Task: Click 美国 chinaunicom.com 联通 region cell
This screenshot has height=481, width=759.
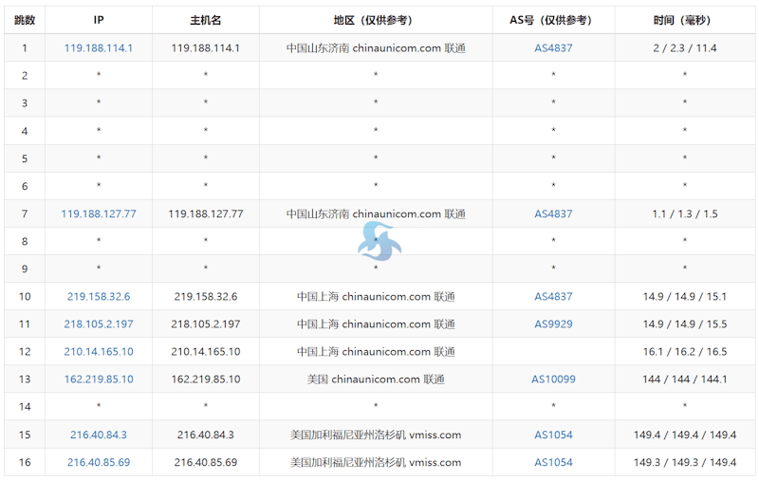Action: pos(376,379)
